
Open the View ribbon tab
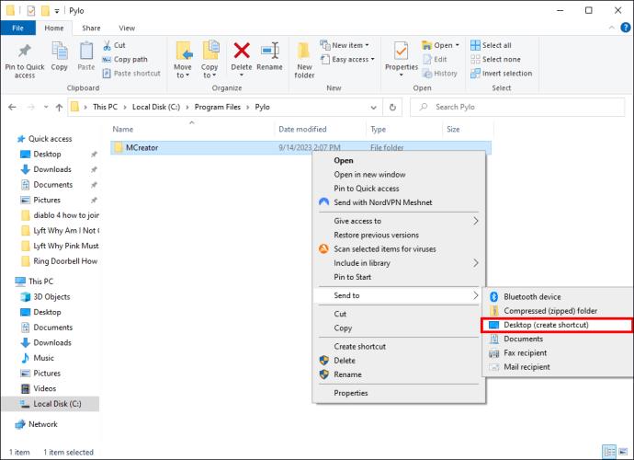[x=127, y=28]
